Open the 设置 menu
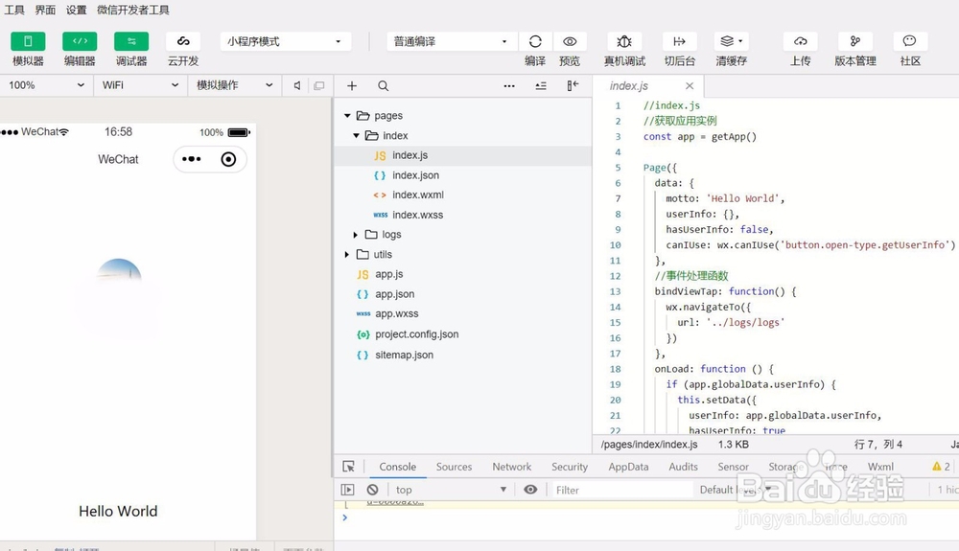Viewport: 959px width, 551px height. coord(77,10)
